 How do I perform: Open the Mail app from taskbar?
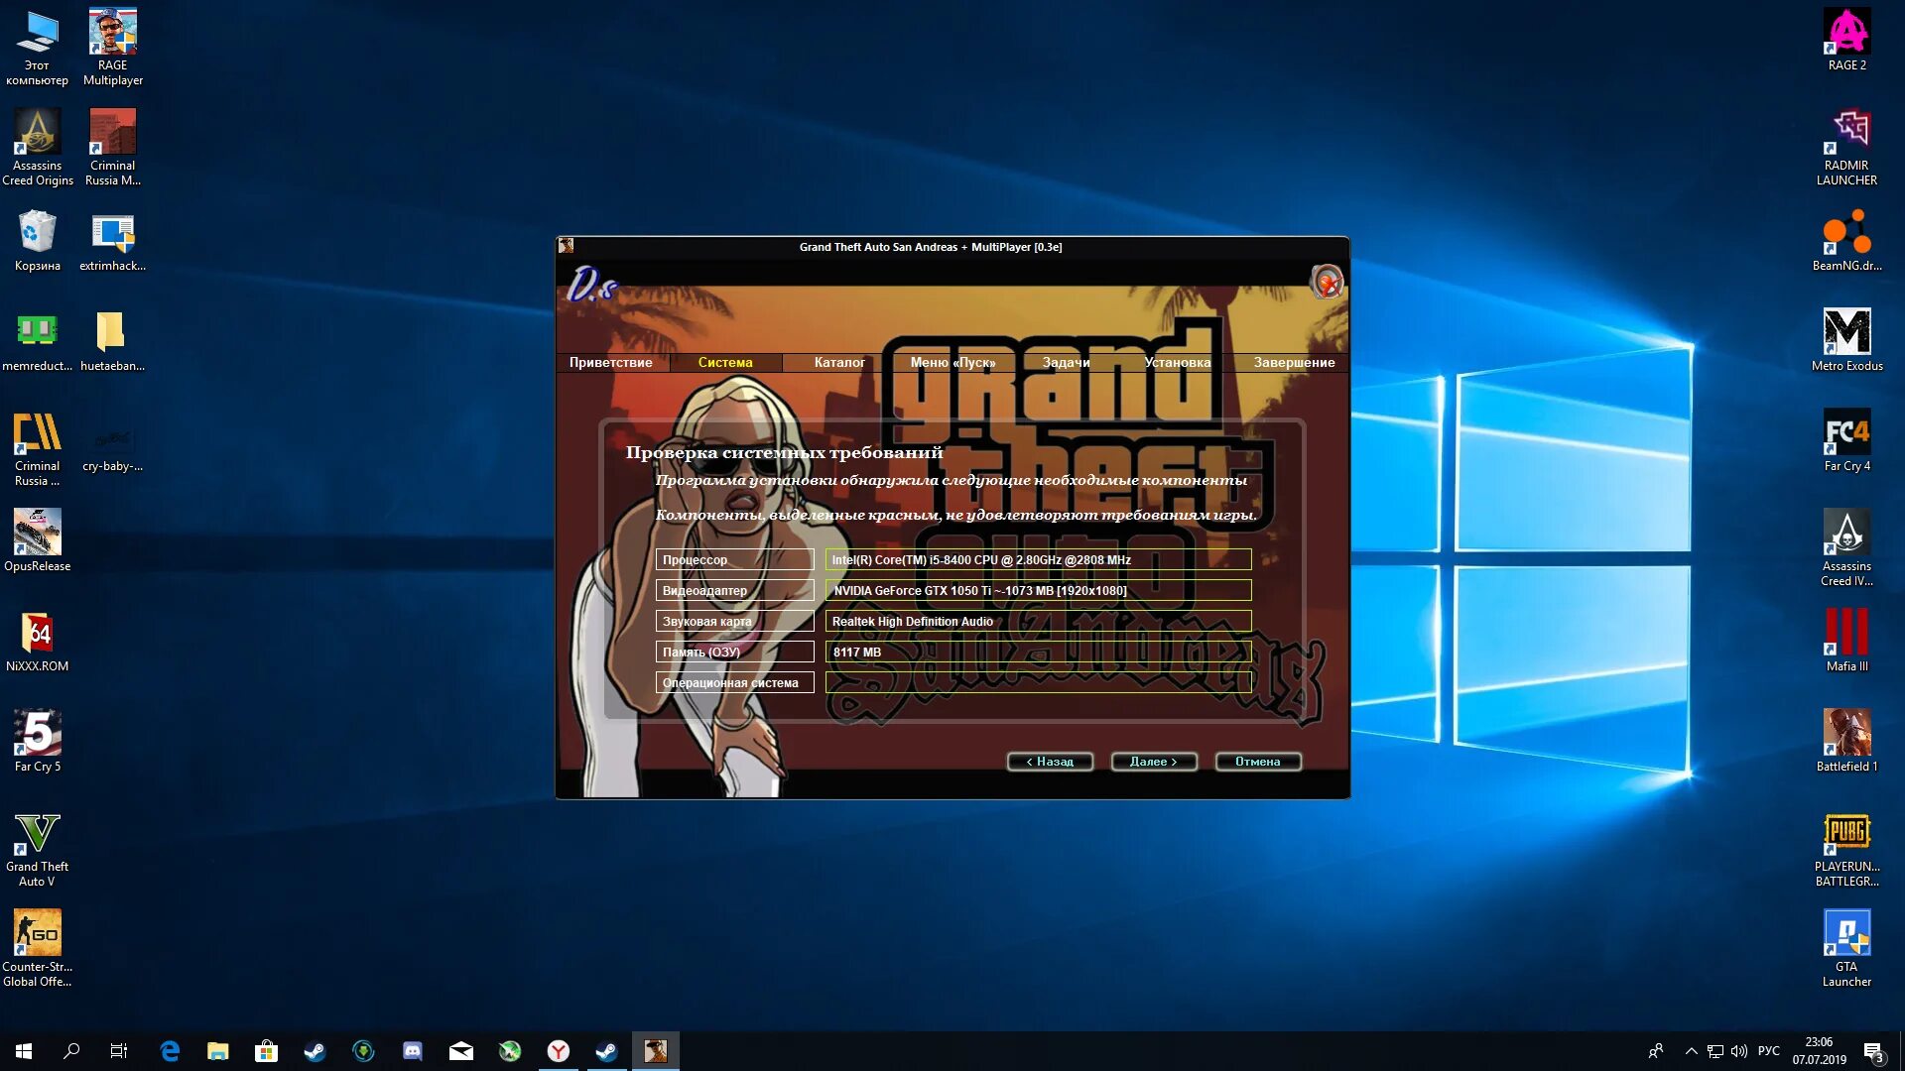click(x=461, y=1051)
